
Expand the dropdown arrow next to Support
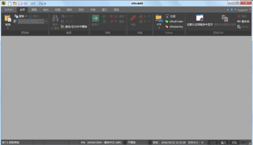[250, 10]
